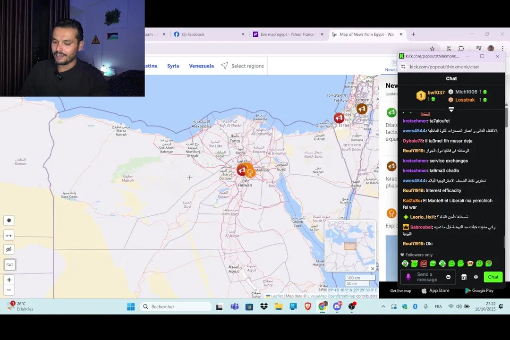Open the red megaphone marker near Khan Yunis

(x=339, y=118)
